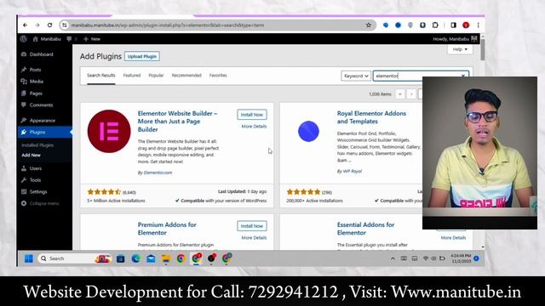Open the New content menu
Screen dimensions: 545x306
pyautogui.click(x=92, y=39)
